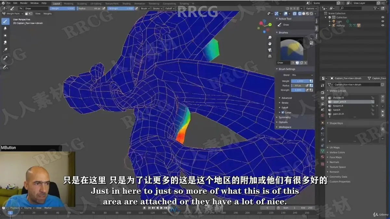Toggle radius pressure sensitivity in header

click(x=104, y=8)
